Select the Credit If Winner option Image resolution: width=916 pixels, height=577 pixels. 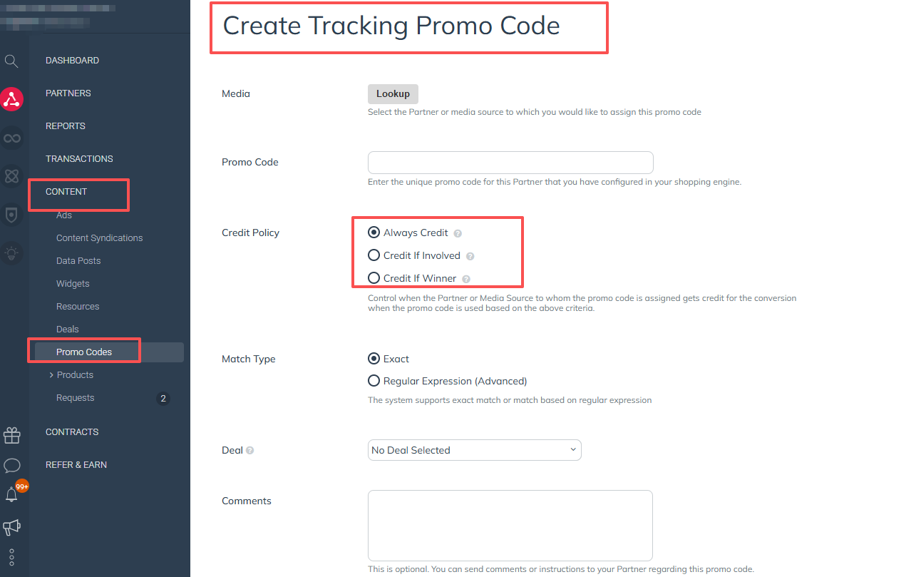point(374,278)
